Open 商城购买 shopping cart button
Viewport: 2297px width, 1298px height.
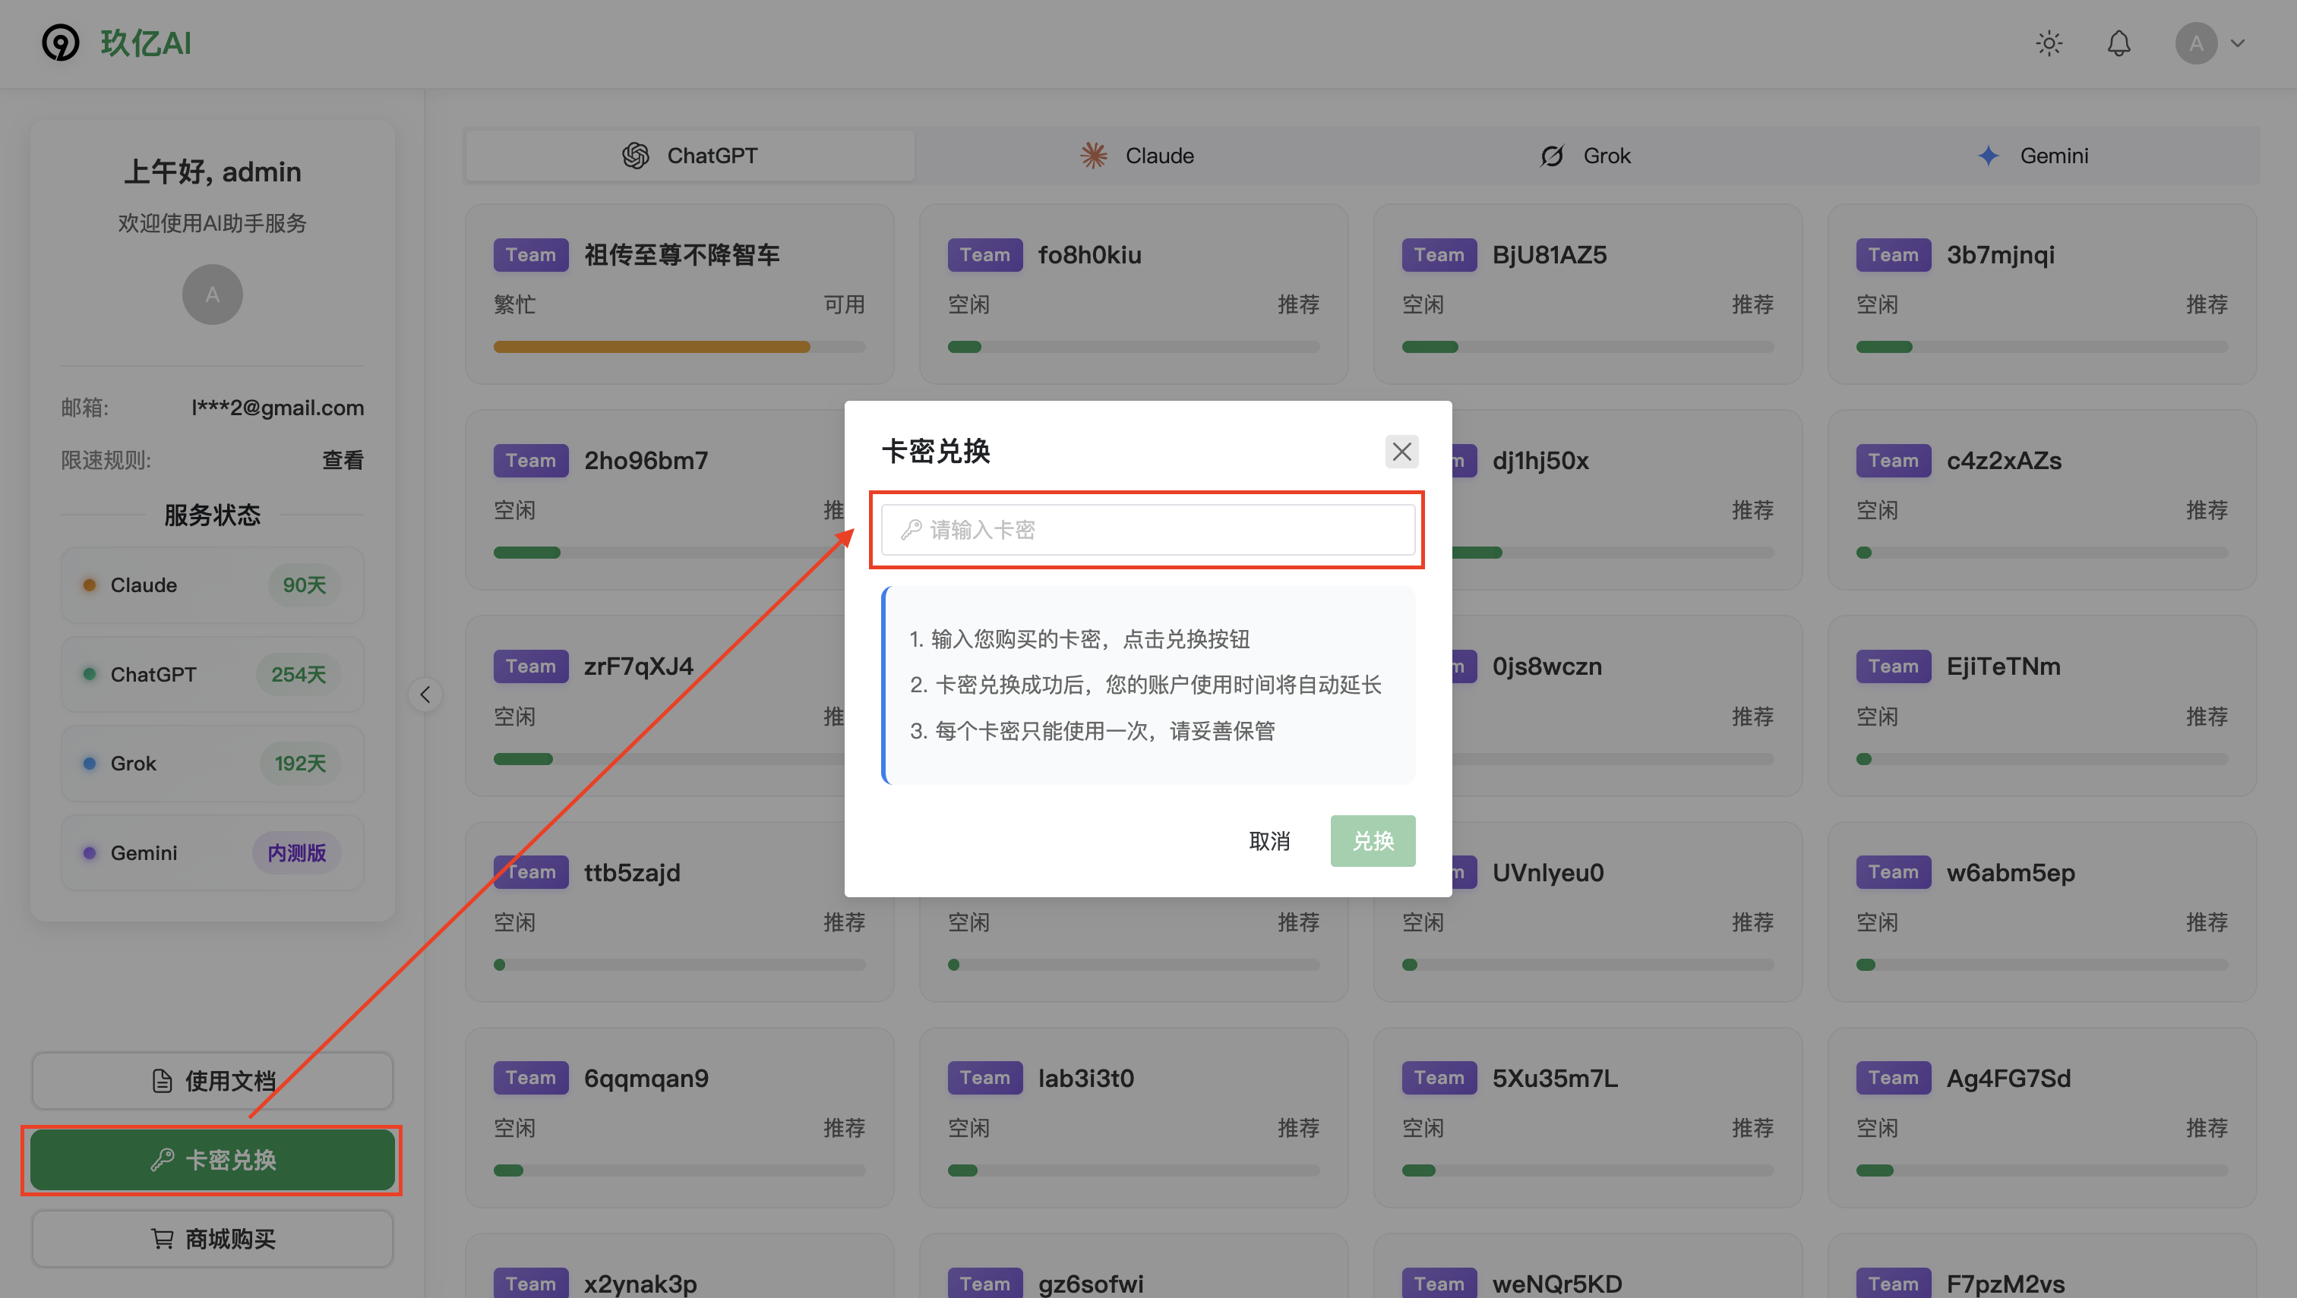(x=212, y=1238)
